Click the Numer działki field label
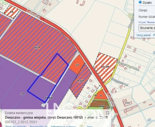This screenshot has width=155, height=127. [147, 17]
